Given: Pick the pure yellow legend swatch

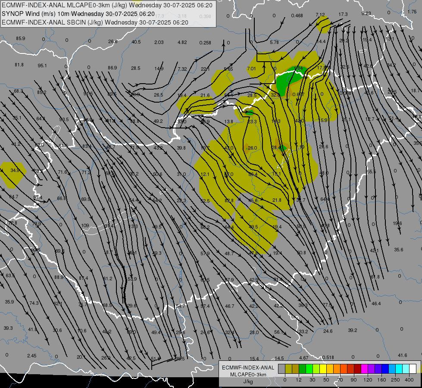Looking at the screenshot, I should point(323,369).
